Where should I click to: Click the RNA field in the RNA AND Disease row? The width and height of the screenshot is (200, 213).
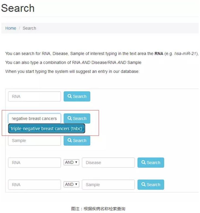[x=34, y=163]
